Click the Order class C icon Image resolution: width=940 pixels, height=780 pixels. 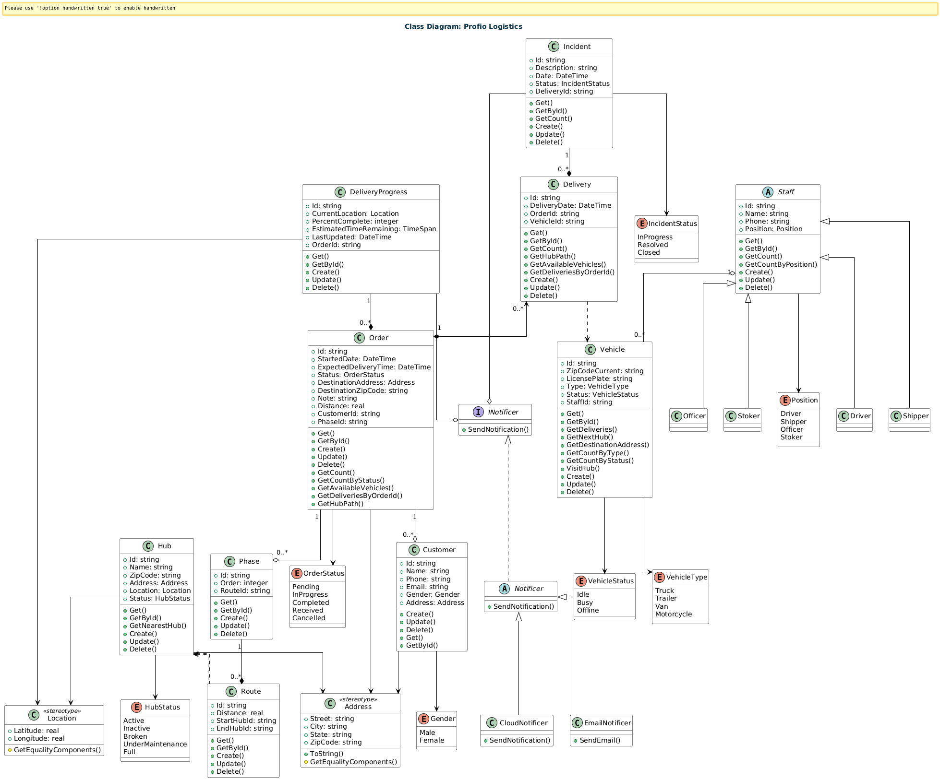[359, 338]
